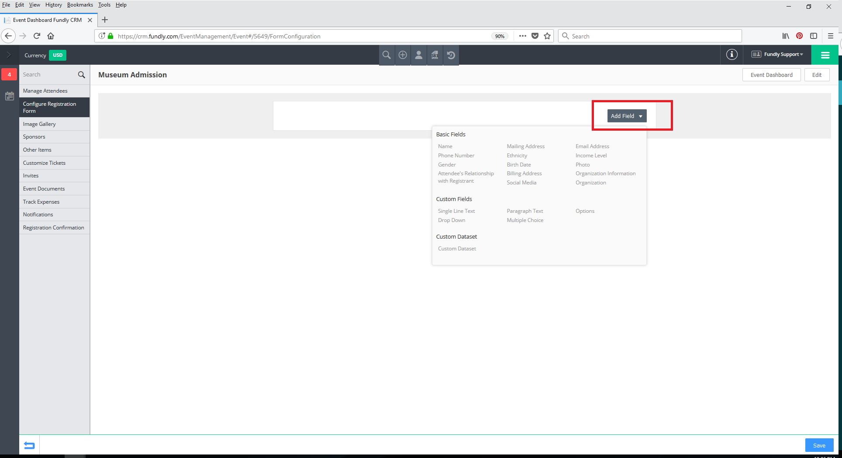Image resolution: width=842 pixels, height=458 pixels.
Task: Click the red notification badge showing 4
Action: click(9, 74)
